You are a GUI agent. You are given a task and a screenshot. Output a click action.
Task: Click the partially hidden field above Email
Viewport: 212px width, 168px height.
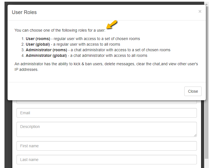(x=106, y=102)
